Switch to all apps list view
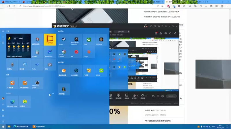This screenshot has height=129, width=231. coord(3,42)
